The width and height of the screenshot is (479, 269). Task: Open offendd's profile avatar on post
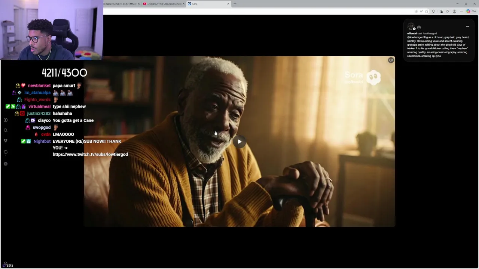(x=411, y=27)
